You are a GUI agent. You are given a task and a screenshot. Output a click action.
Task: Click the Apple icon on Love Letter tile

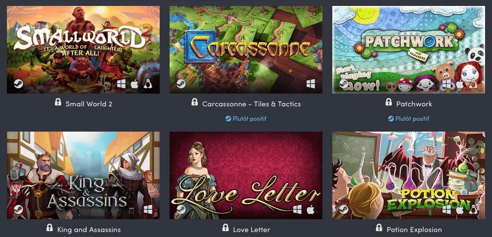(x=310, y=209)
